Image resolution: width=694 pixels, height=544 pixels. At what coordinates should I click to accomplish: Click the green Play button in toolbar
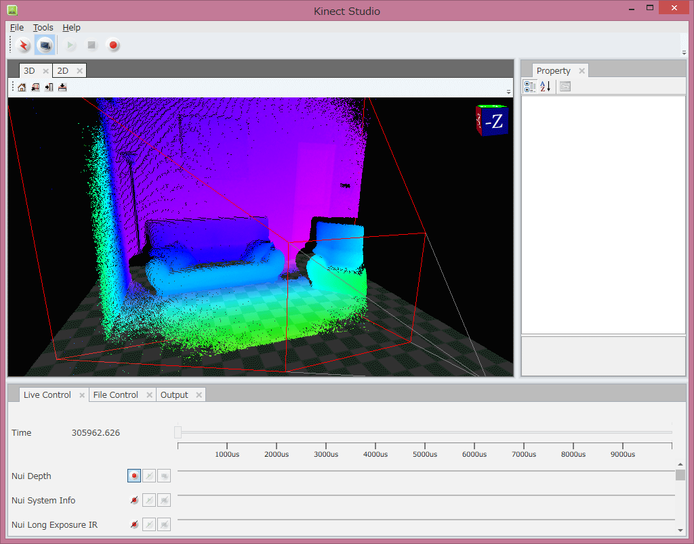click(x=70, y=45)
